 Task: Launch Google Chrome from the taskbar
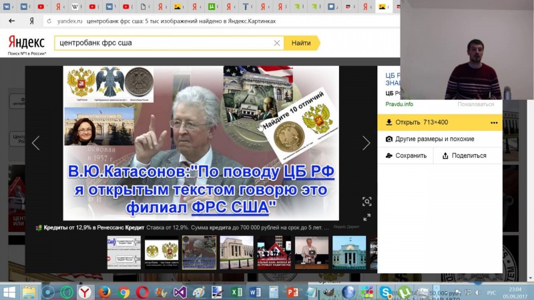point(123,292)
